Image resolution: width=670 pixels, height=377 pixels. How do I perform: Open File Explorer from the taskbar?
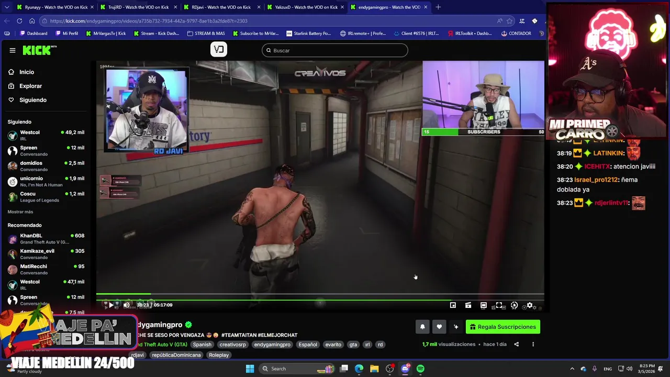click(x=374, y=369)
